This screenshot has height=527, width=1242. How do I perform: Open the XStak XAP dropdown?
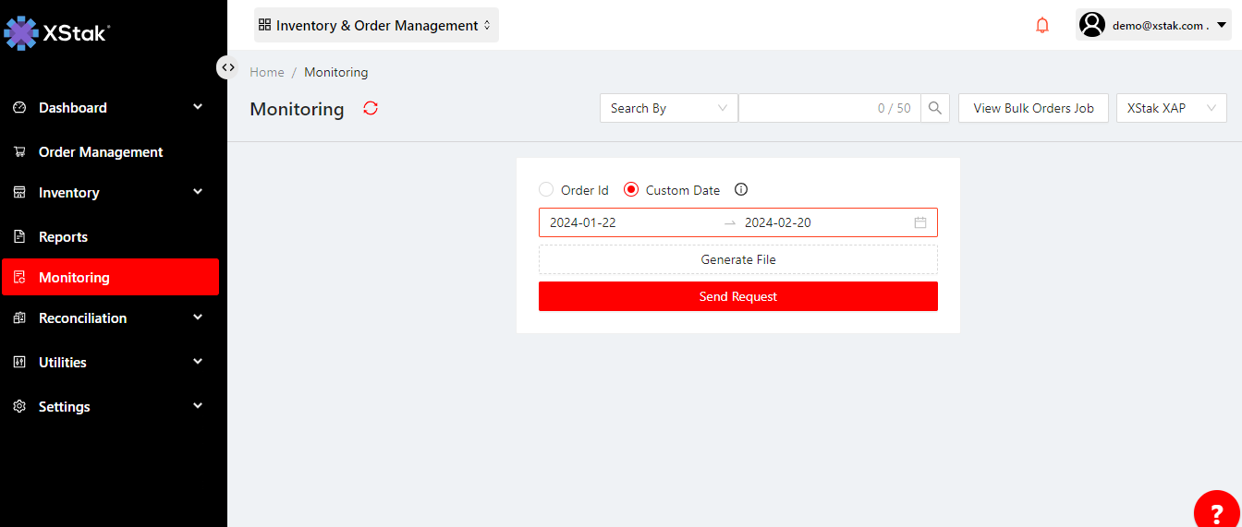pyautogui.click(x=1171, y=108)
